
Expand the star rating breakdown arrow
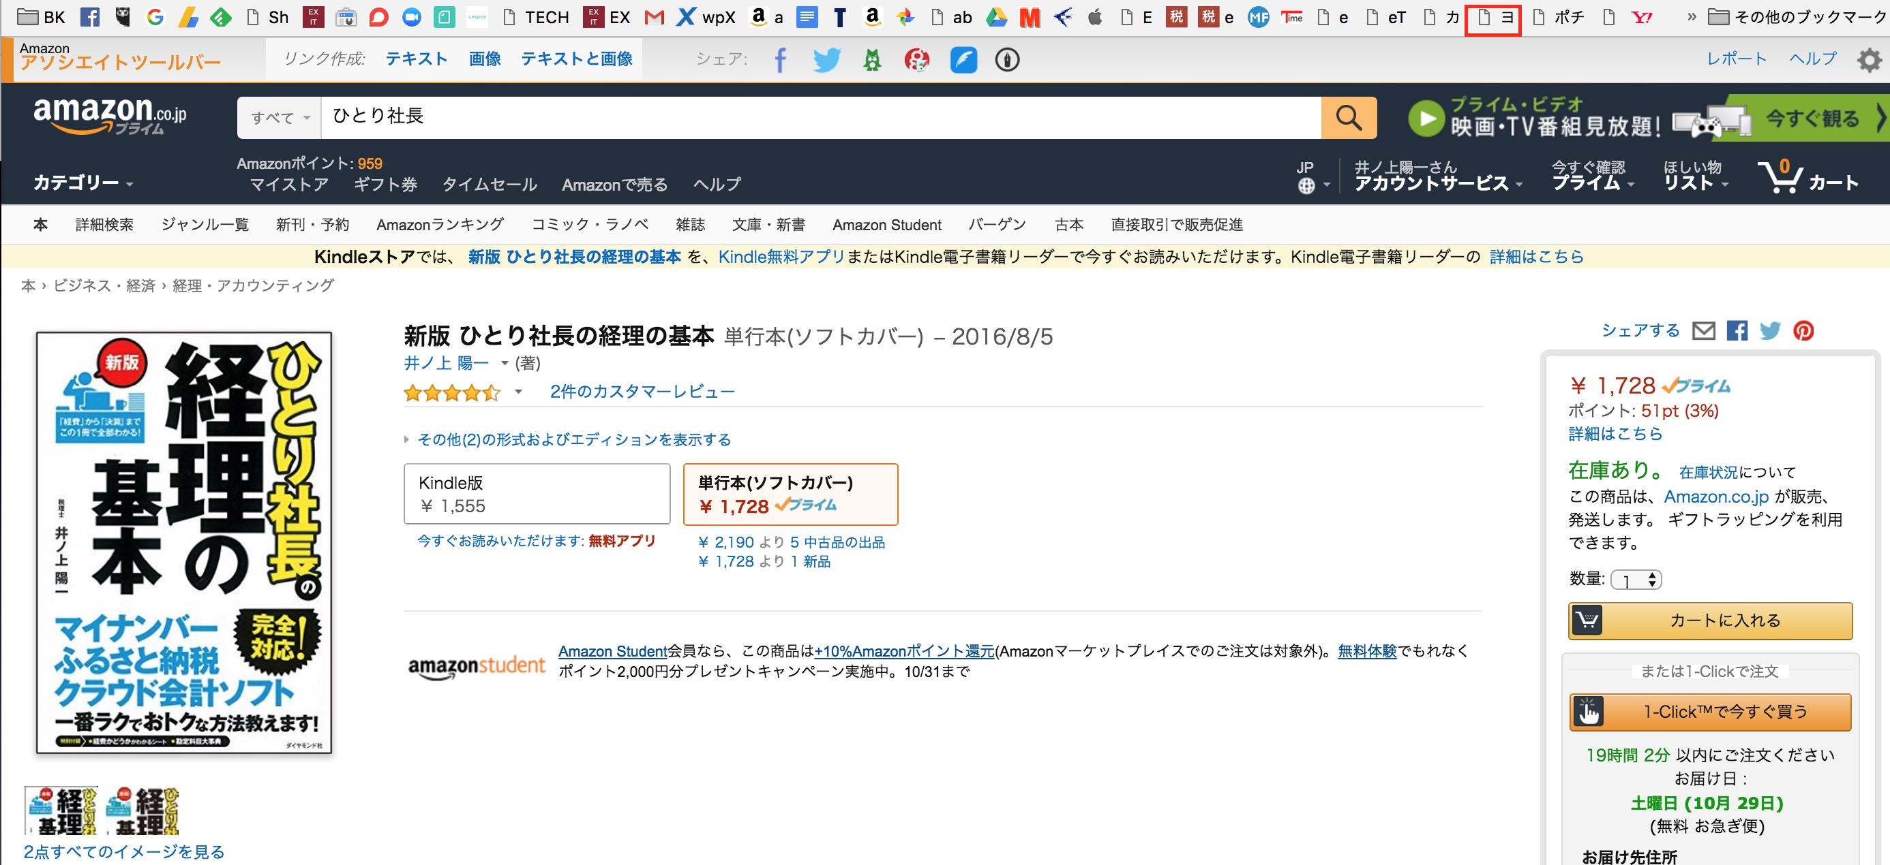pos(518,392)
